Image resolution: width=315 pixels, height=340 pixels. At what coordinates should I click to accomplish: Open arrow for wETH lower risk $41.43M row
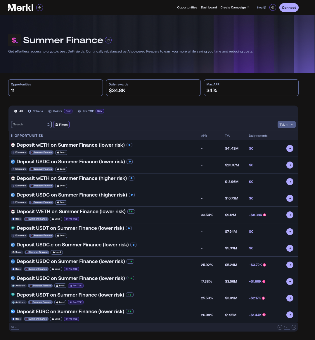click(290, 148)
